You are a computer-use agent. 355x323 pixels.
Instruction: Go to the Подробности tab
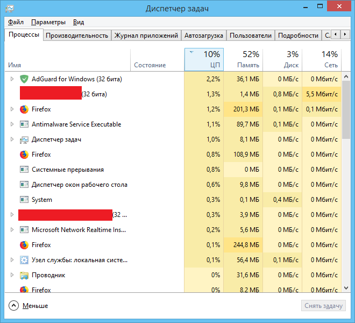[x=298, y=36]
